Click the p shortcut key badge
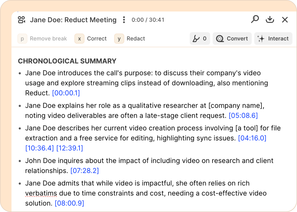Viewport: 297px width, 212px height. pos(22,39)
